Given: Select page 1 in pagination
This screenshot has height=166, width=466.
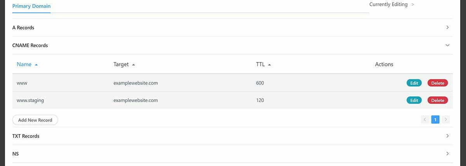Looking at the screenshot, I should pos(435,119).
